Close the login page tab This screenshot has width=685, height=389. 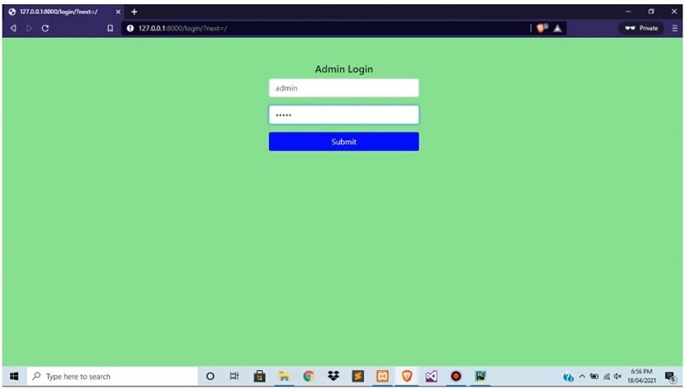pos(118,11)
